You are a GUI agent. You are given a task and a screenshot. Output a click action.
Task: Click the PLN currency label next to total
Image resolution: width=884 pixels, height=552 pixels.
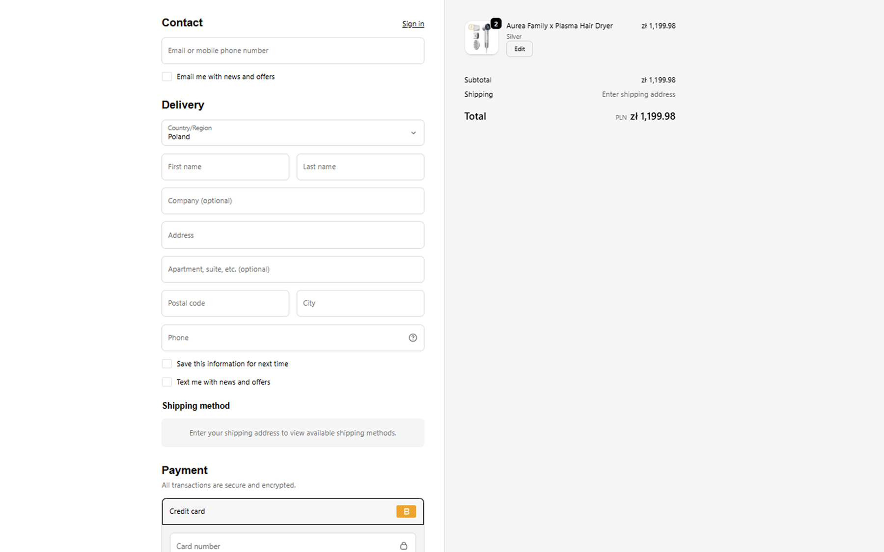(x=621, y=117)
